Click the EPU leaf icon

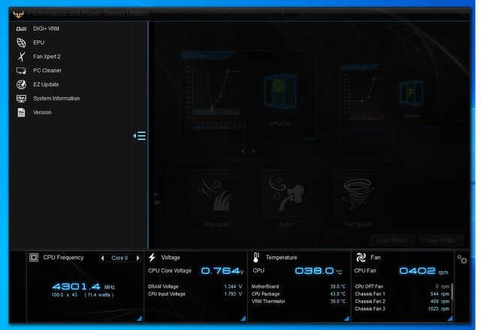click(x=21, y=43)
